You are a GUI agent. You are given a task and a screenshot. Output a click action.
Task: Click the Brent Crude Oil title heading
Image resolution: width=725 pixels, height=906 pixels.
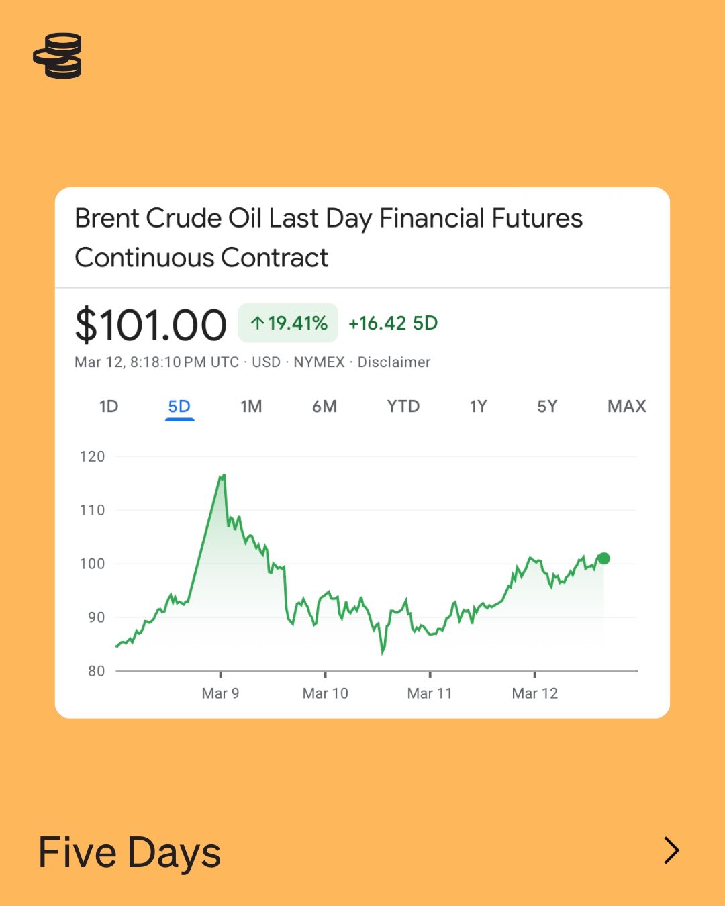coord(328,238)
